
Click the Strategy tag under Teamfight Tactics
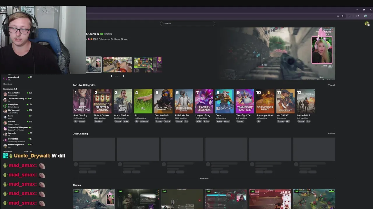(x=240, y=121)
